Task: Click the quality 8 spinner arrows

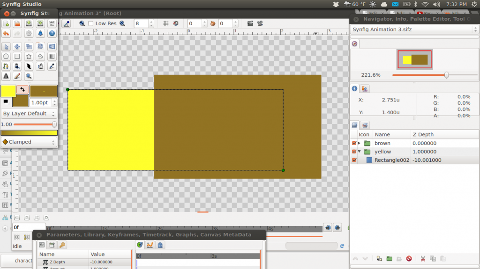Action: (151, 23)
